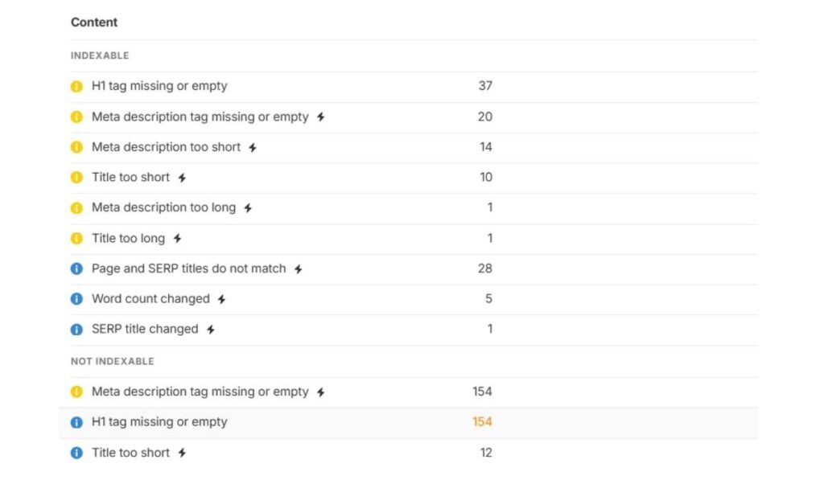Click lightning bolt beside Page and SERP titles do not match

click(298, 269)
